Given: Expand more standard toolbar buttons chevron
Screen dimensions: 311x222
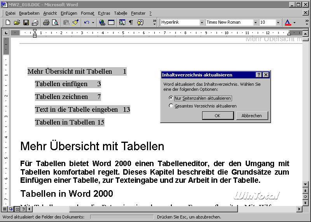Looking at the screenshot, I should (154, 22).
